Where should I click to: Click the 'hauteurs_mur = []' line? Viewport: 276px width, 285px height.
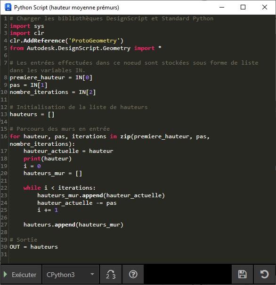[53, 173]
